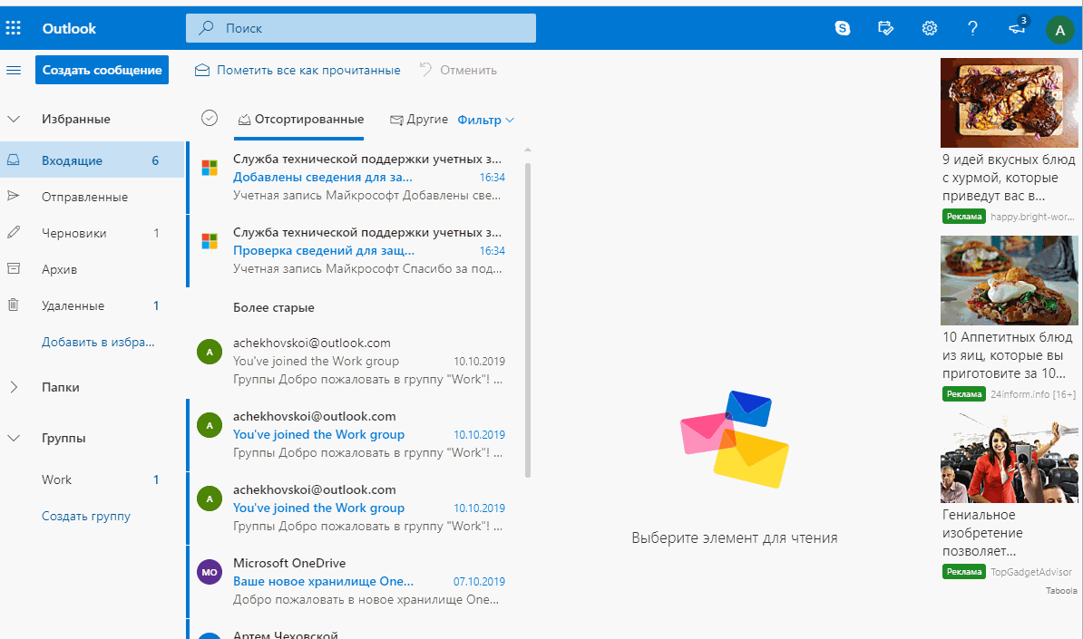Open the Work group
The width and height of the screenshot is (1083, 639).
click(92, 479)
